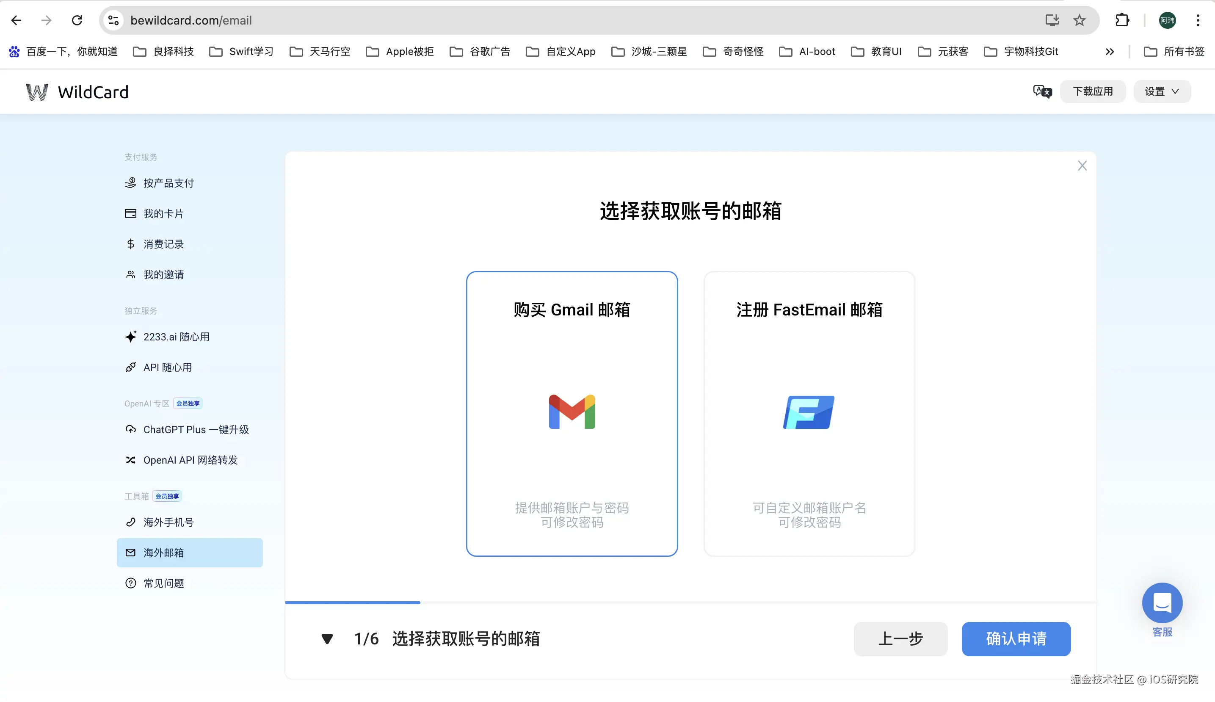Switch to the 海外手机号 sidebar item
This screenshot has width=1215, height=702.
168,522
